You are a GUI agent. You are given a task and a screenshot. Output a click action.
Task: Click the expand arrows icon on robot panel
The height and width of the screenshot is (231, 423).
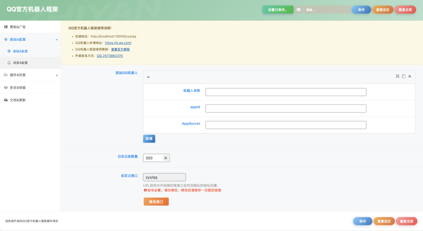[x=397, y=76]
